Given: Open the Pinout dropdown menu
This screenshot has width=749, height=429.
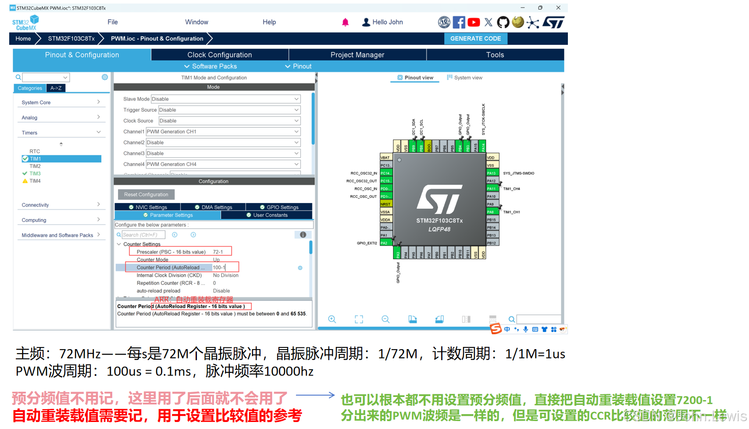Looking at the screenshot, I should [298, 66].
